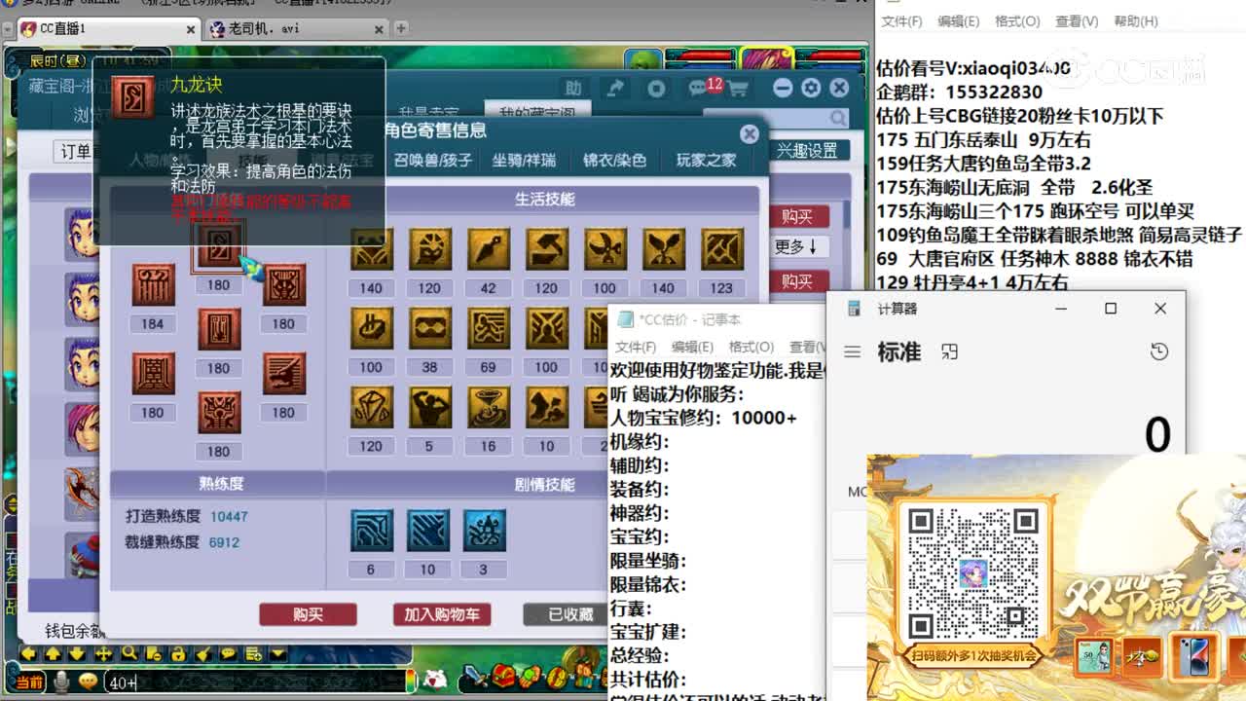Image resolution: width=1246 pixels, height=701 pixels.
Task: Switch to the 老司机.avi browser tab
Action: tap(295, 28)
